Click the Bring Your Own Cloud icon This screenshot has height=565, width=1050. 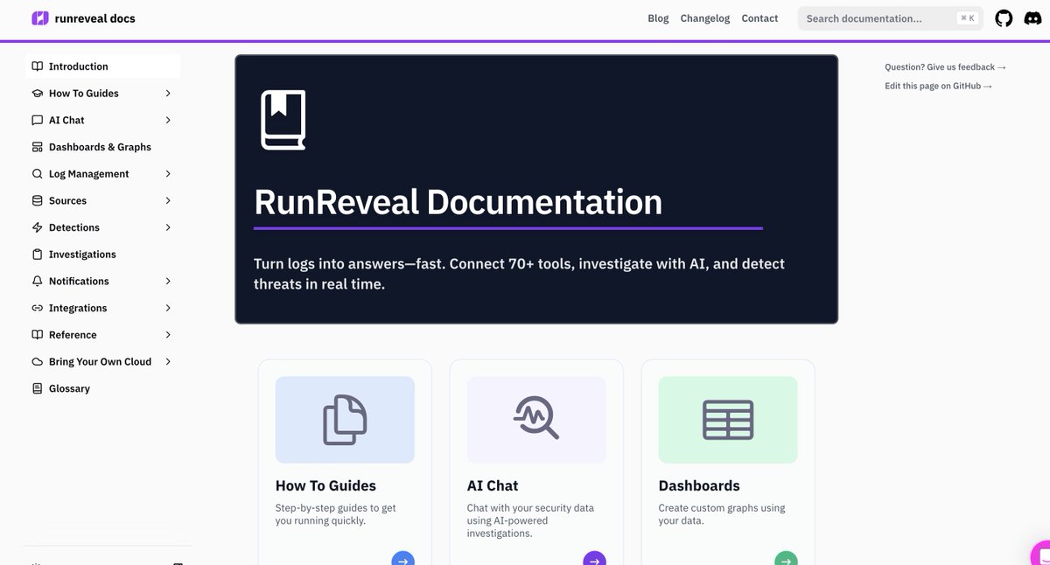coord(37,361)
